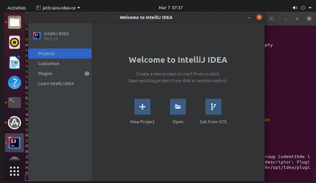The width and height of the screenshot is (316, 183).
Task: Minimize the Welcome to IntelliJ IDEA window
Action: pos(249,18)
